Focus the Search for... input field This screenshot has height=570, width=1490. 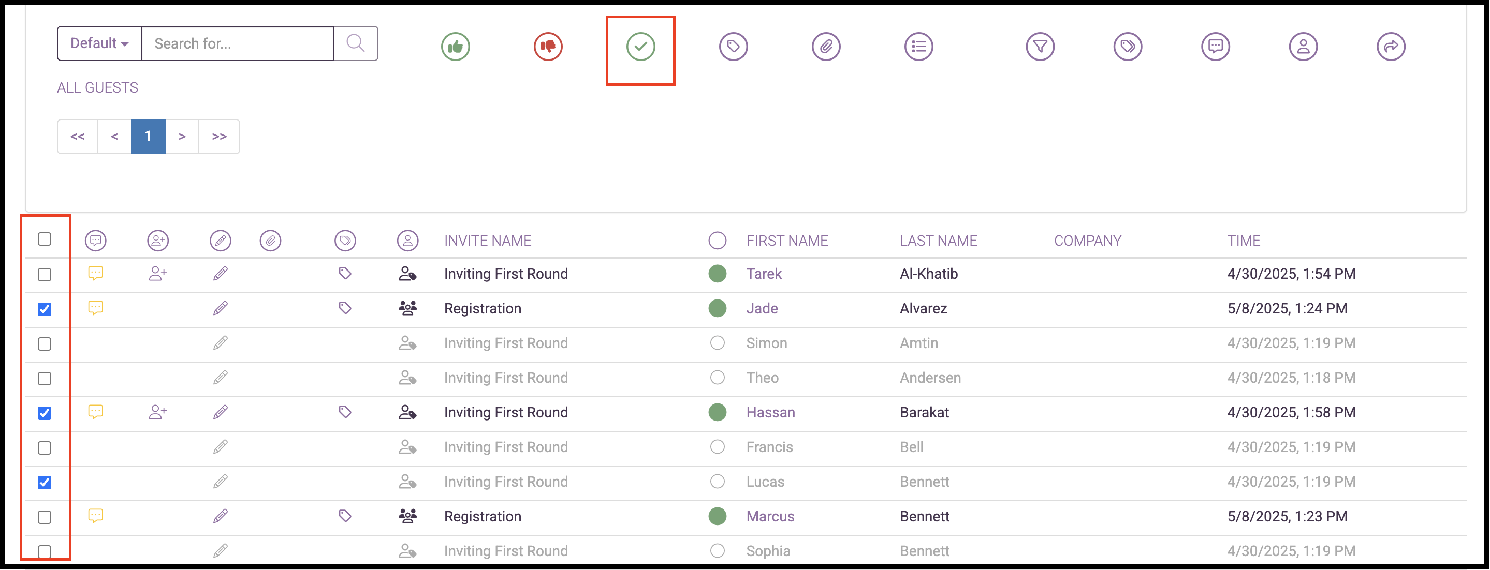(238, 43)
